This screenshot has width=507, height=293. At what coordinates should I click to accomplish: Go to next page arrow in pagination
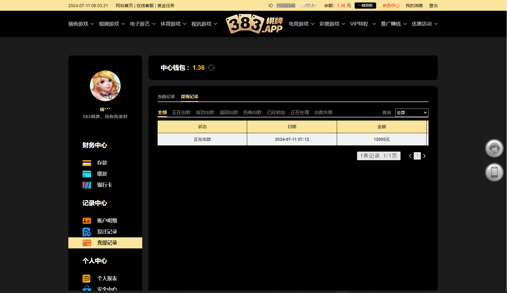[x=425, y=156]
